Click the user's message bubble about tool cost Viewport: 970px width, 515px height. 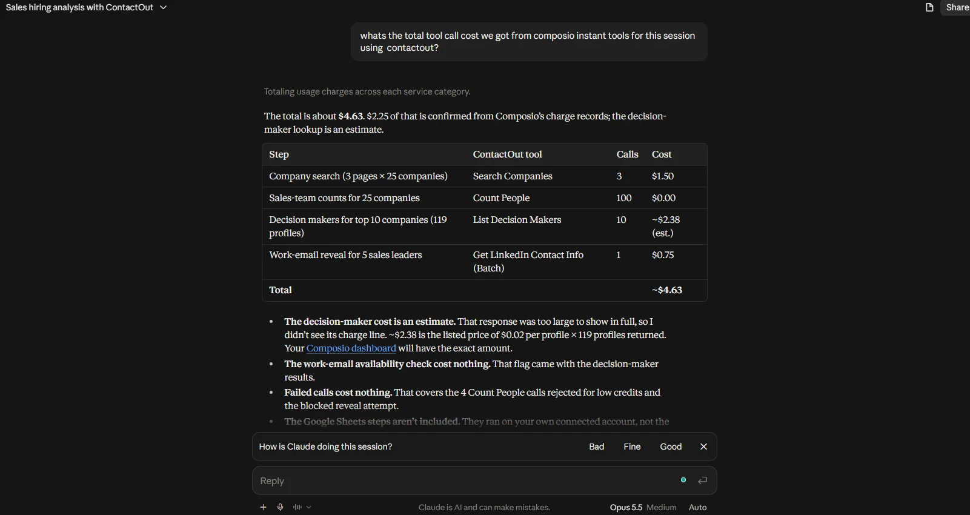(529, 42)
